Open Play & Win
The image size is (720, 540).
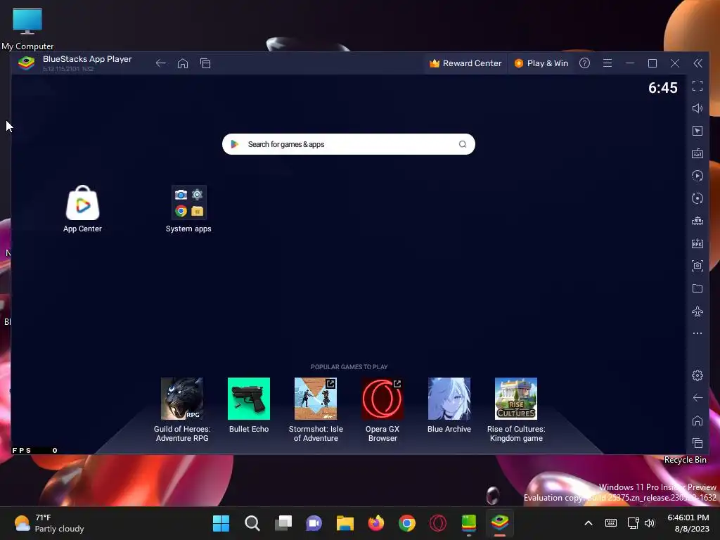[x=541, y=63]
